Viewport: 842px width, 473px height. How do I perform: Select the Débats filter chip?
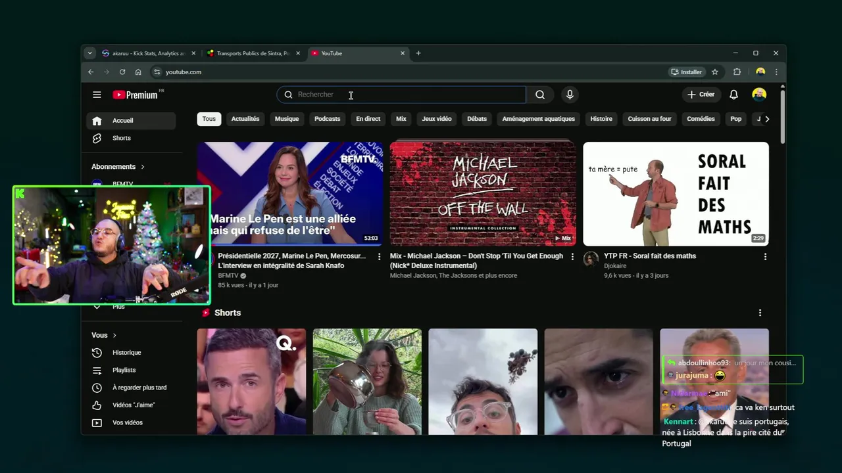pos(477,119)
